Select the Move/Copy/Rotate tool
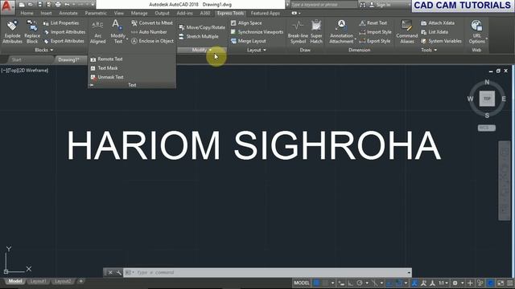 202,27
